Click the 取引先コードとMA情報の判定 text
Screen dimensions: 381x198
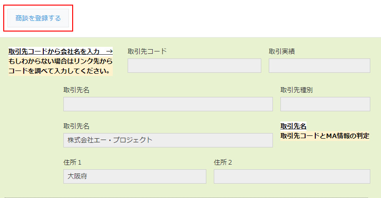[325, 136]
